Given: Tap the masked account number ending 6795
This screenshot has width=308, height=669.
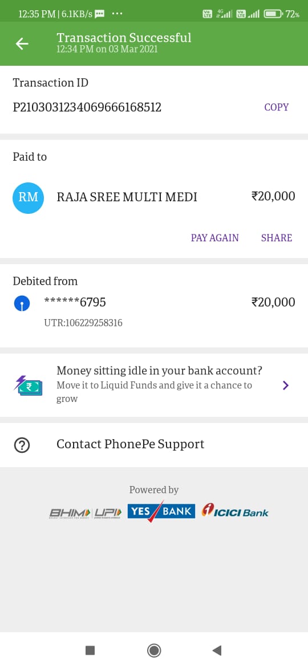Looking at the screenshot, I should pyautogui.click(x=75, y=302).
